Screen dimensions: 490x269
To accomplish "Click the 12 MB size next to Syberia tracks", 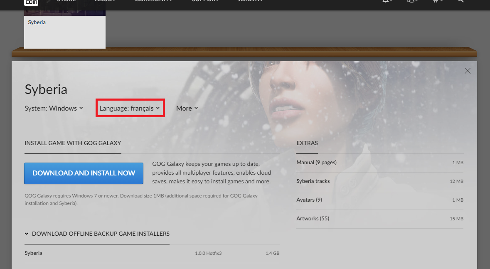I will pos(457,181).
